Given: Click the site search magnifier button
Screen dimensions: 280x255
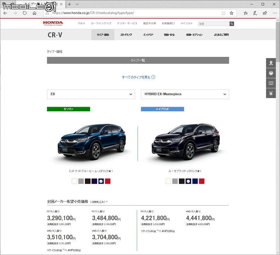Looking at the screenshot, I should tap(232, 24).
